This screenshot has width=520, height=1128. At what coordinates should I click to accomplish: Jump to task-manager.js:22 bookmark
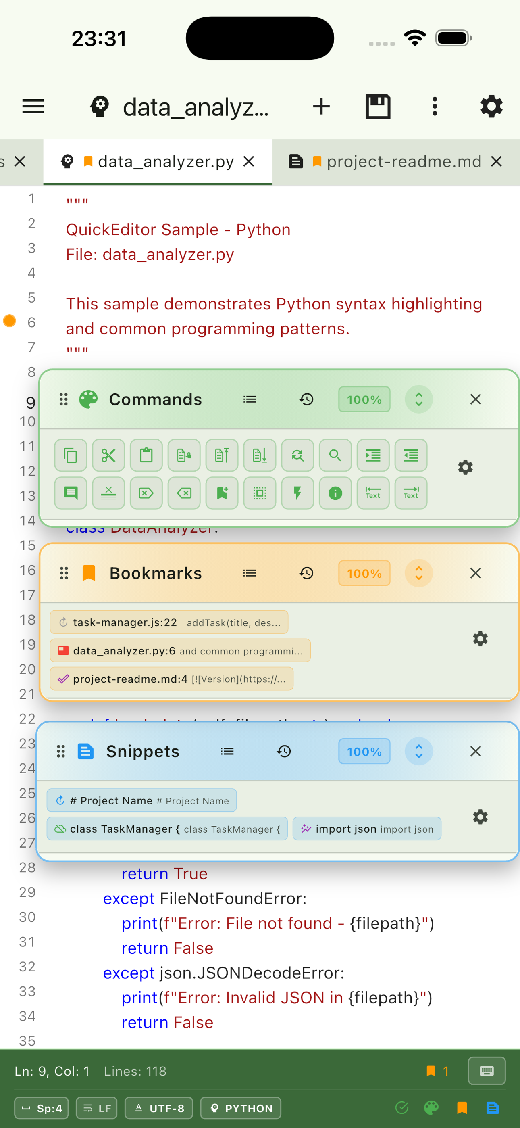click(169, 622)
